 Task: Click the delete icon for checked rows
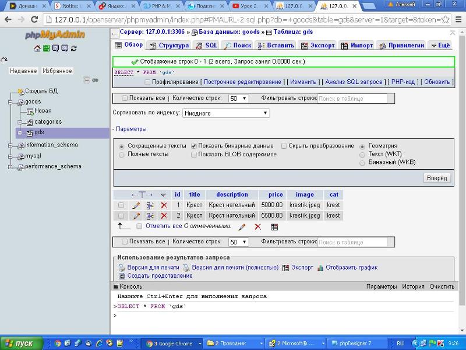click(257, 227)
